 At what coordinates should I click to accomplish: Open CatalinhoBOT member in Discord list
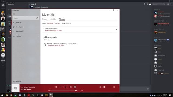click(162, 40)
